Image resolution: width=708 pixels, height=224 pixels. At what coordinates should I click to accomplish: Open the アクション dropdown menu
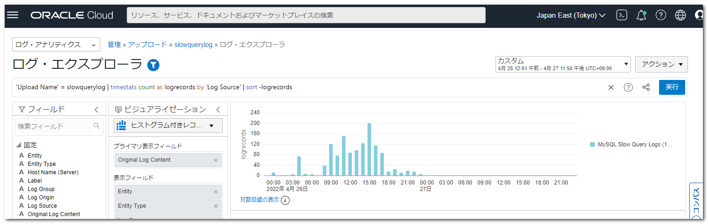point(661,64)
